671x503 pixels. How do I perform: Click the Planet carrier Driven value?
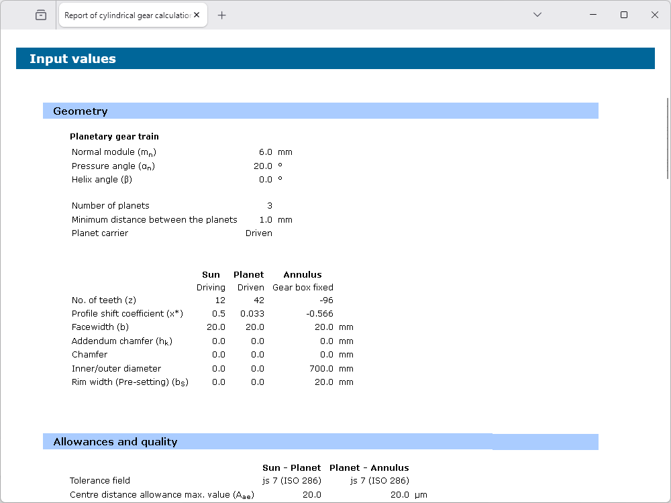pos(258,233)
